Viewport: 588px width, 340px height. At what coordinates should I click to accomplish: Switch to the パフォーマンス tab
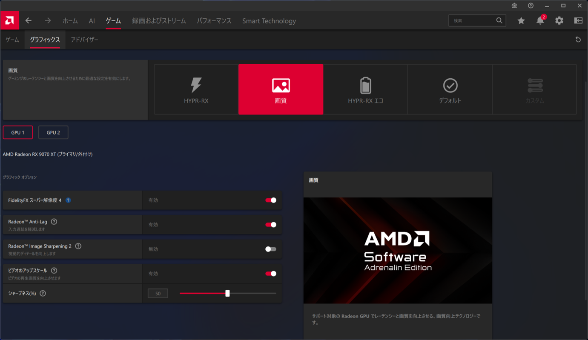coord(214,20)
